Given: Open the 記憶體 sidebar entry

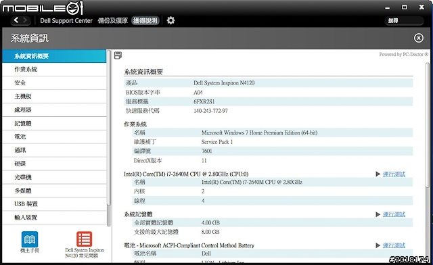Looking at the screenshot, I should (54, 124).
